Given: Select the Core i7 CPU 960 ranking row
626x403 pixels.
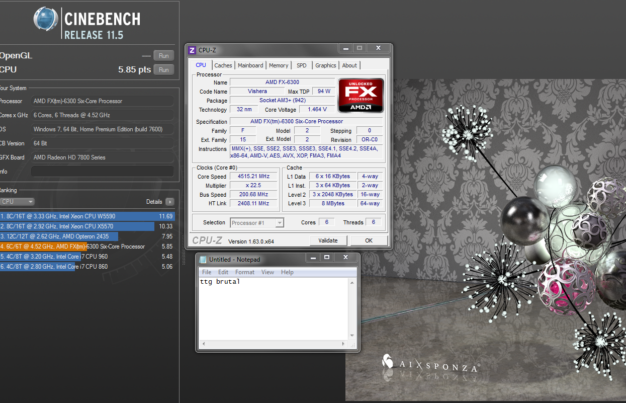Looking at the screenshot, I should point(87,257).
